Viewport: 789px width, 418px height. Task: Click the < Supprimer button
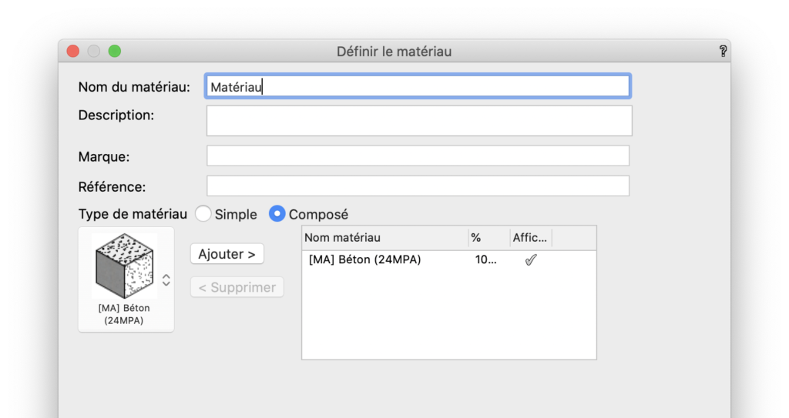click(x=237, y=287)
